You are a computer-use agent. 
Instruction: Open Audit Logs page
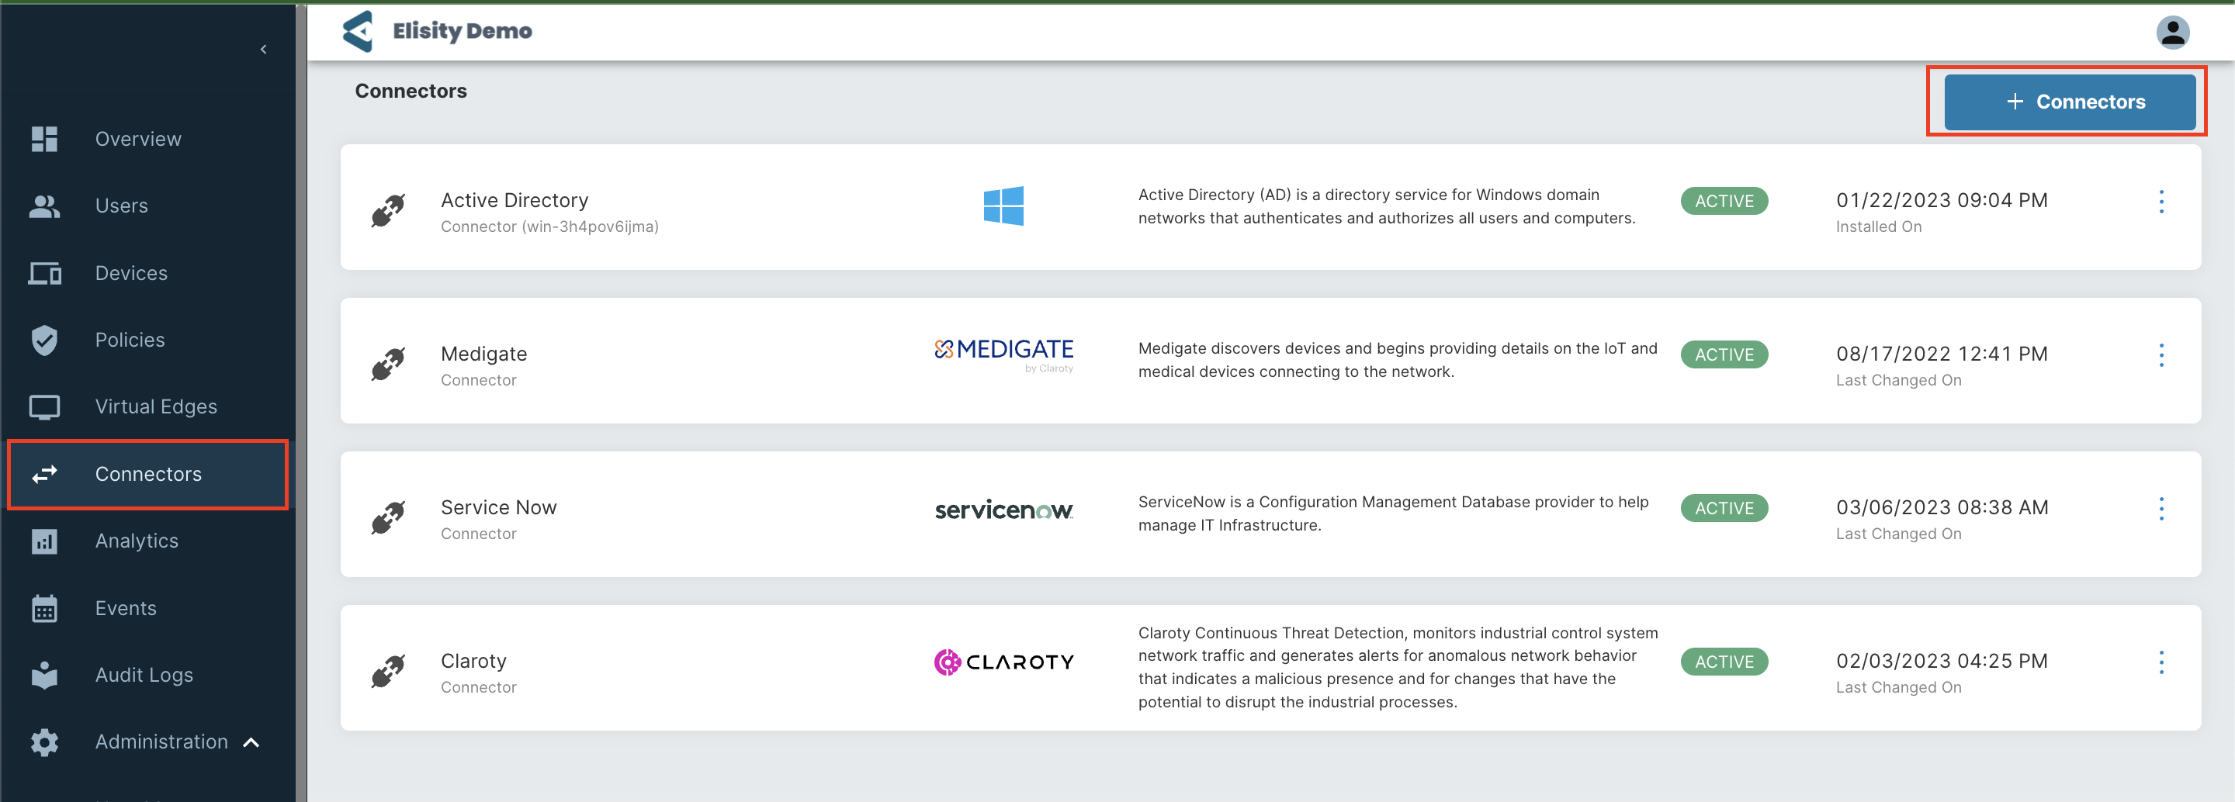(x=144, y=675)
